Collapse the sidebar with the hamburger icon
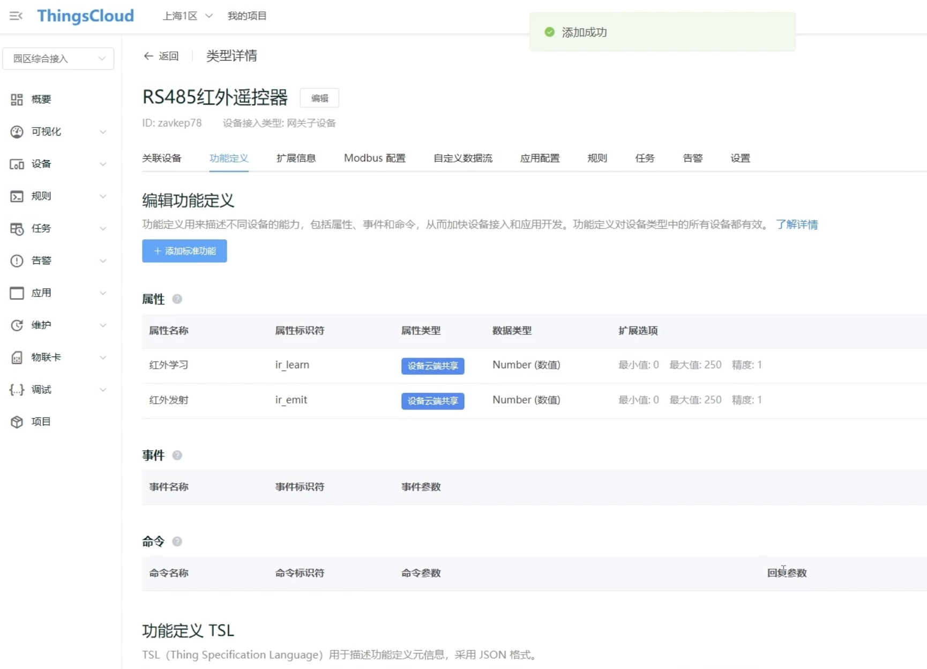This screenshot has width=927, height=669. click(x=16, y=16)
